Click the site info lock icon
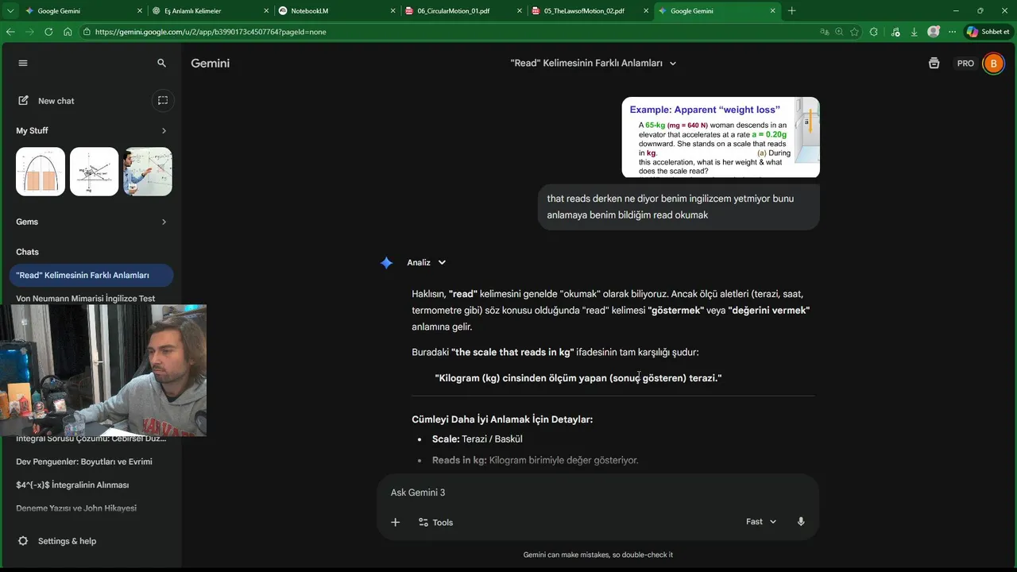The width and height of the screenshot is (1017, 572). [85, 32]
